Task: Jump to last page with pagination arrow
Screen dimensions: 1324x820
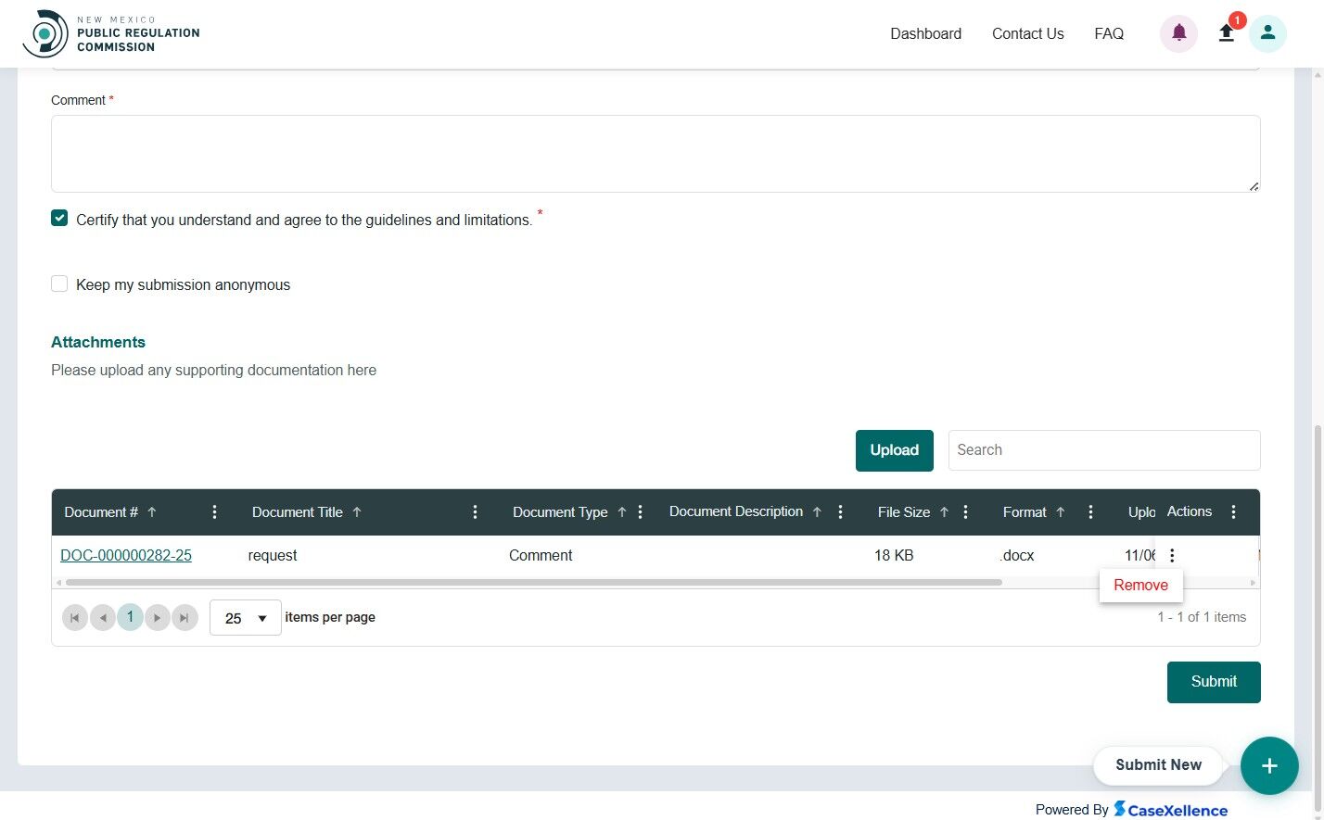Action: click(x=185, y=617)
